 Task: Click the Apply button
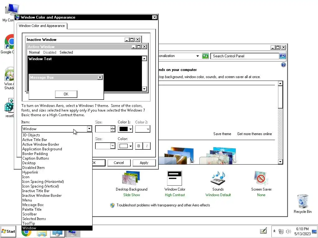click(144, 163)
